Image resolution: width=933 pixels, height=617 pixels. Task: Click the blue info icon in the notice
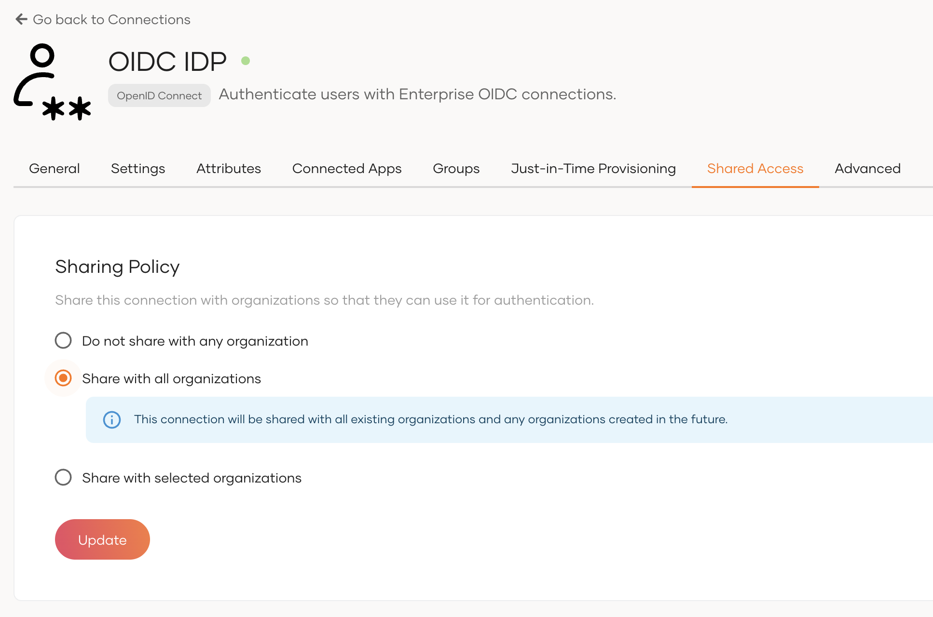click(x=112, y=419)
